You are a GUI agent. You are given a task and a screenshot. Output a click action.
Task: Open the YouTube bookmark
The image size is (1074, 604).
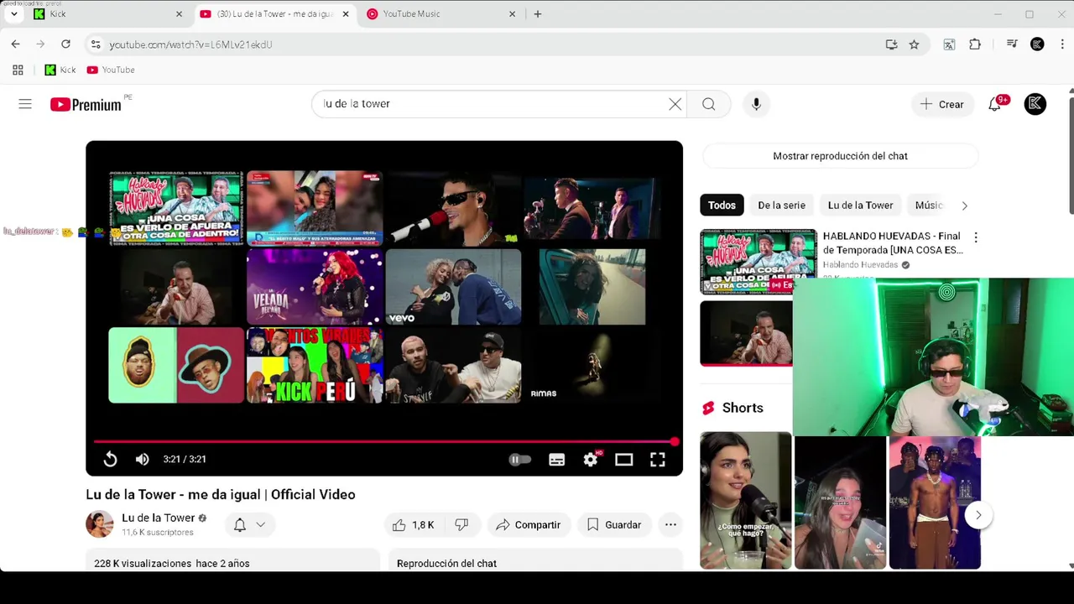coord(111,70)
